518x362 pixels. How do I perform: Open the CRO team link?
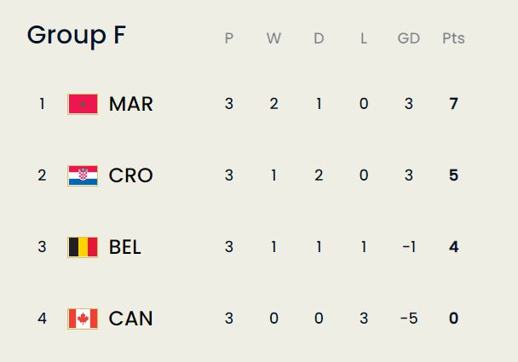click(x=130, y=175)
